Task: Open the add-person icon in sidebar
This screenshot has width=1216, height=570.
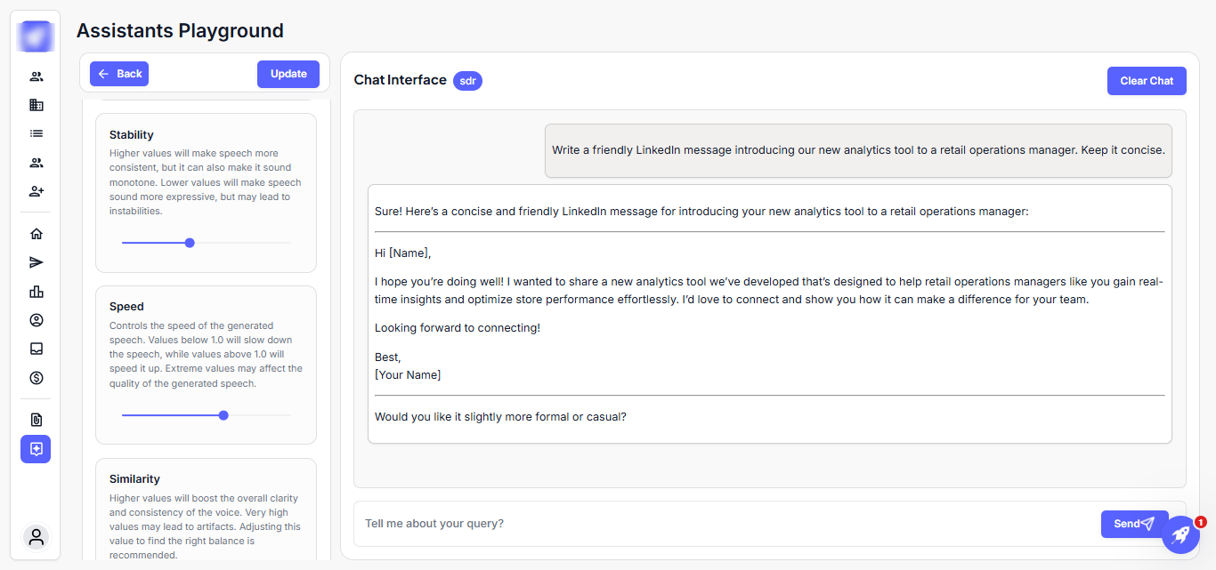Action: tap(36, 191)
